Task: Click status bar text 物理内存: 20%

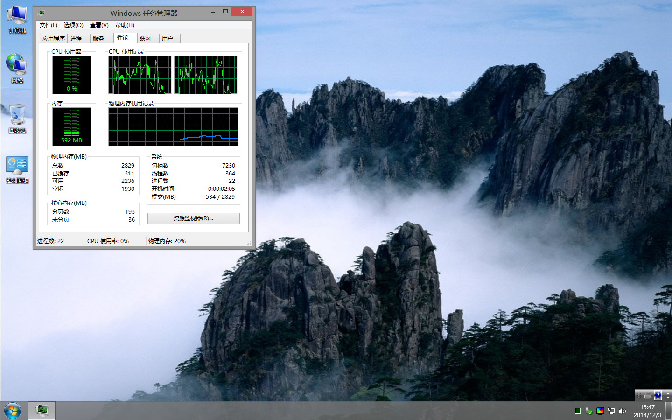Action: 167,241
